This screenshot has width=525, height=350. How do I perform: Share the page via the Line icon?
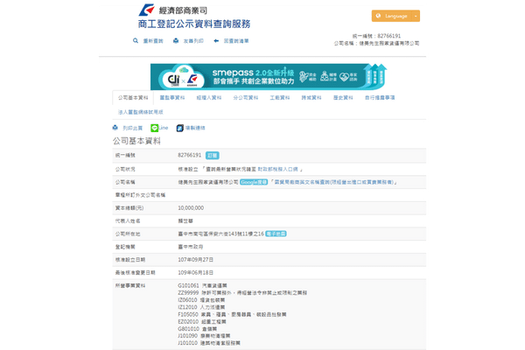coord(154,128)
